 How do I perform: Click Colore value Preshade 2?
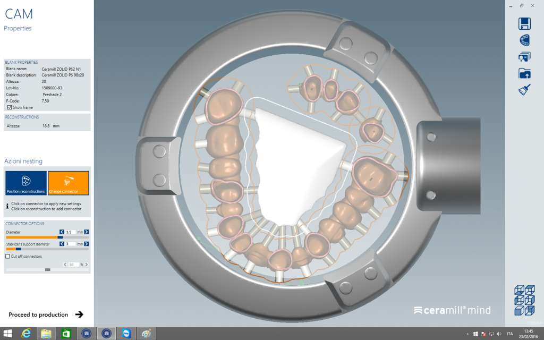(52, 95)
